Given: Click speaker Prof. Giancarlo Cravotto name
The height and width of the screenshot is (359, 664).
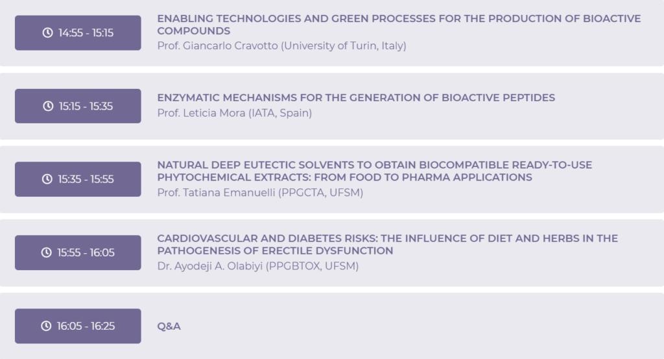Looking at the screenshot, I should [281, 46].
